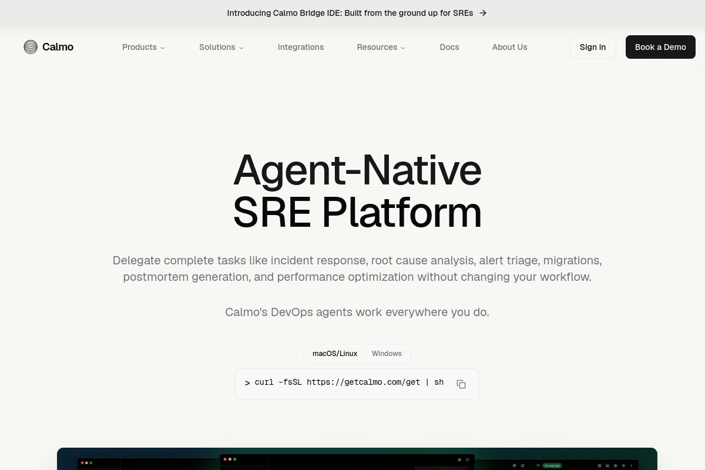This screenshot has width=705, height=470.
Task: Open the Integrations page
Action: pyautogui.click(x=301, y=47)
